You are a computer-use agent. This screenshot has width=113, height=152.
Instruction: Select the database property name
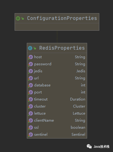[42, 85]
